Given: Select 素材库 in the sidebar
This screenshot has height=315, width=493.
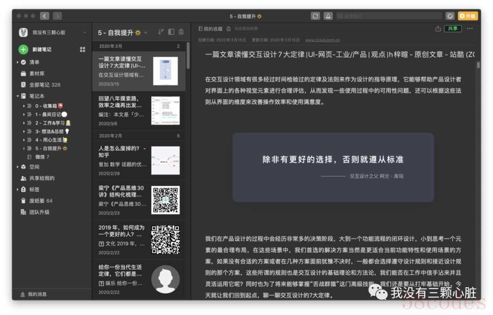Looking at the screenshot, I should click(x=37, y=73).
